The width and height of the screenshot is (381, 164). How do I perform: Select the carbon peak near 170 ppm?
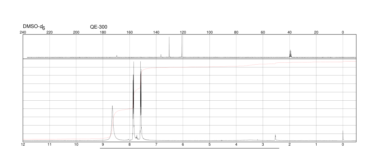117,56
